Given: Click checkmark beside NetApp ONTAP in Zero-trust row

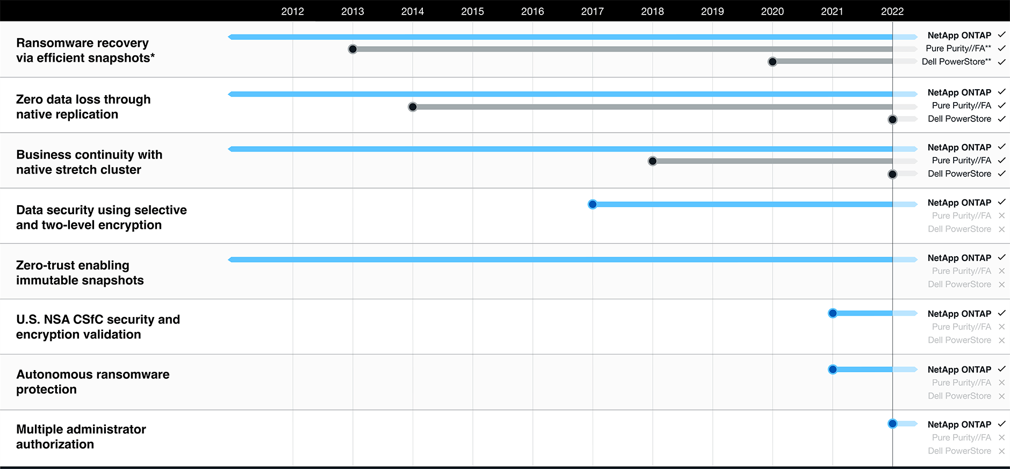Looking at the screenshot, I should (x=1001, y=257).
